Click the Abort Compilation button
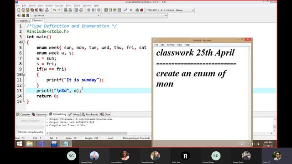The width and height of the screenshot is (292, 164). point(30,121)
